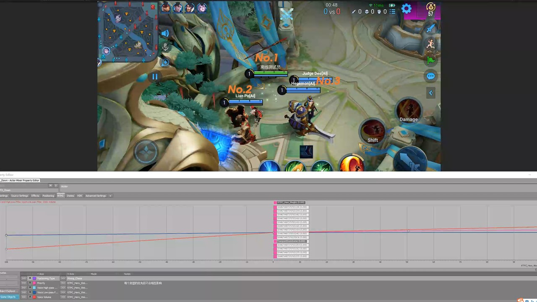Open the scoreboard list icon

[392, 11]
